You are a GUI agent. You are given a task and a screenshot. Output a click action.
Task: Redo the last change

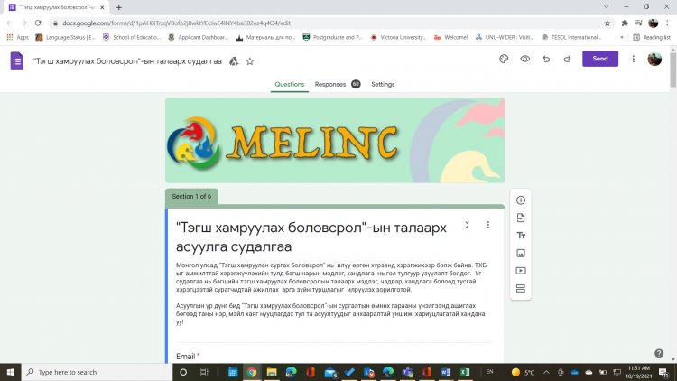(568, 59)
